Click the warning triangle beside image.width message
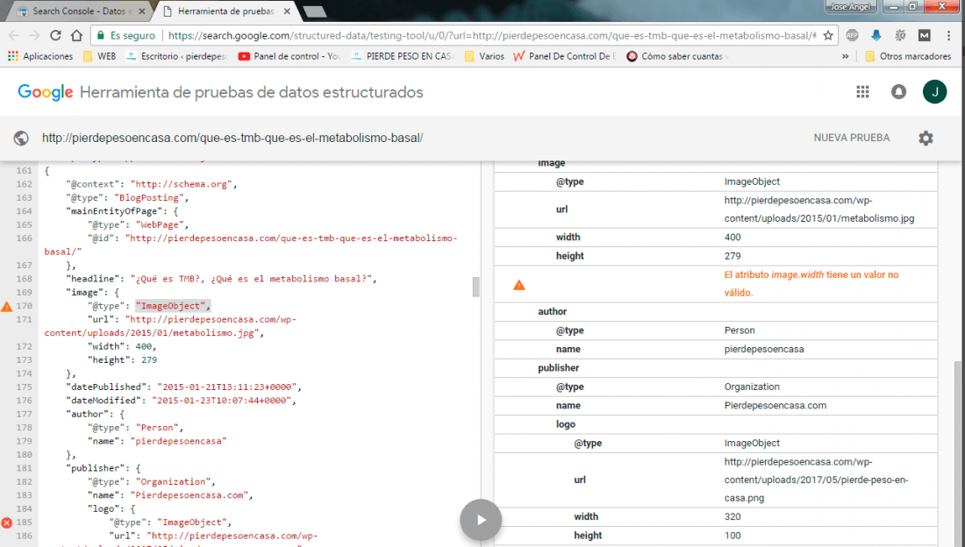 pyautogui.click(x=518, y=284)
